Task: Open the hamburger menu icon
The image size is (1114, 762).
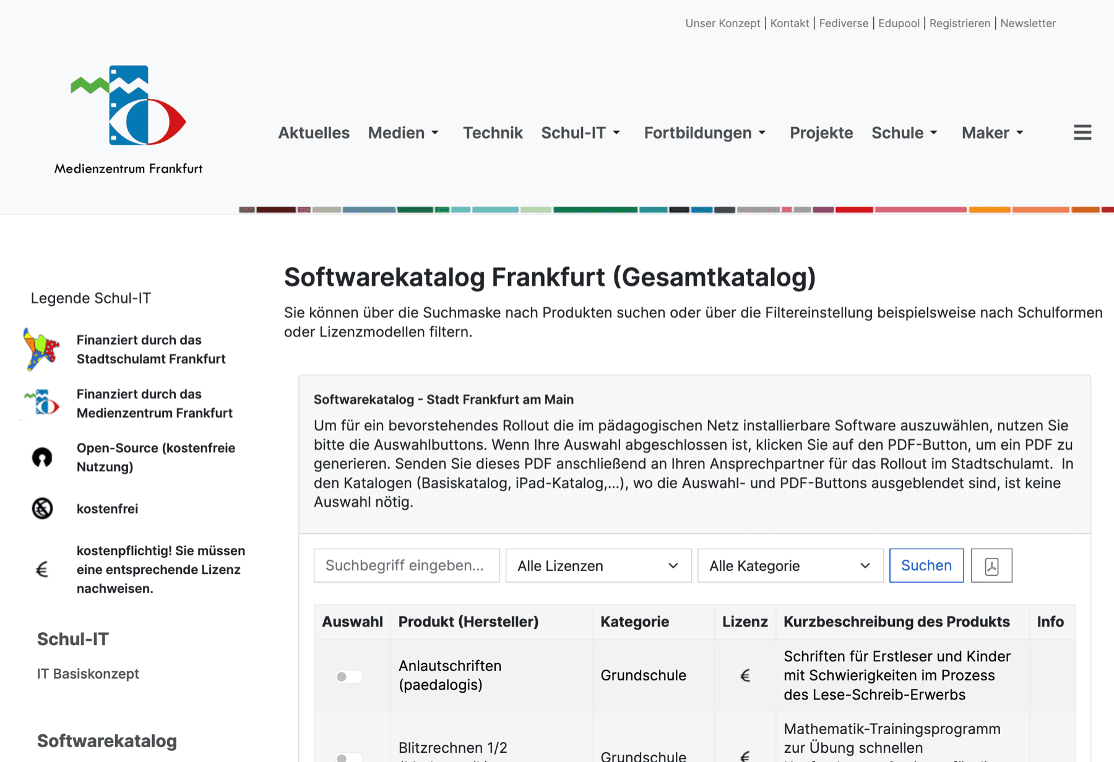Action: click(x=1082, y=132)
